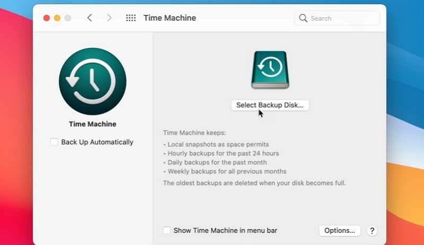Open the help question mark button
This screenshot has height=245, width=424.
click(x=372, y=231)
